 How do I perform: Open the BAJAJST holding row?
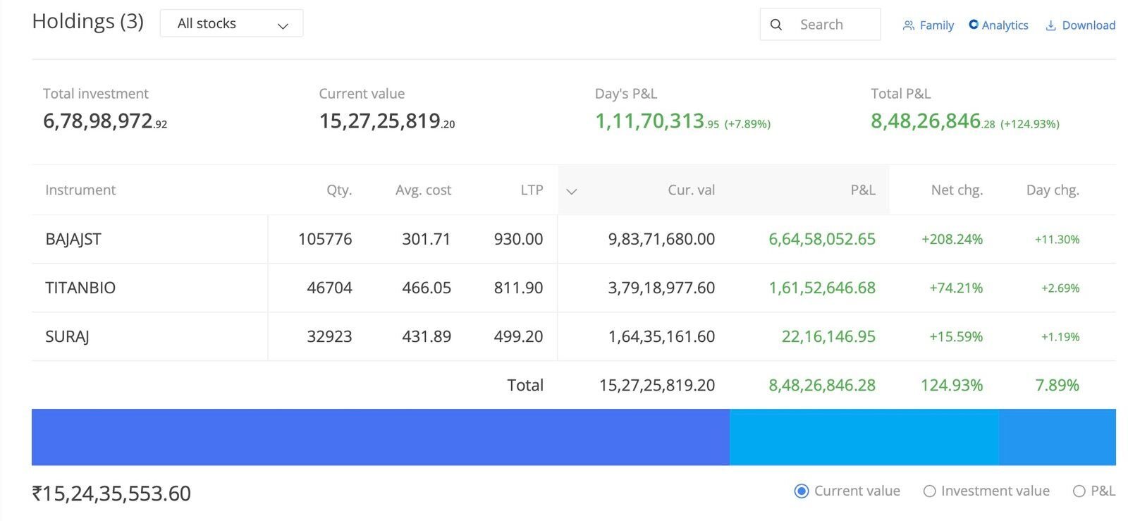pos(573,239)
